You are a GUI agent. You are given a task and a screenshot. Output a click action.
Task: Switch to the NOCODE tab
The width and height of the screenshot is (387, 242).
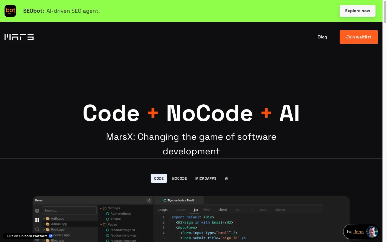point(180,178)
